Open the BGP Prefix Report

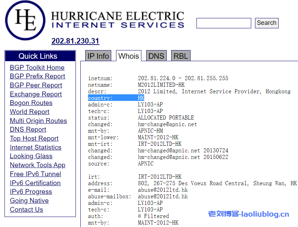coord(37,76)
